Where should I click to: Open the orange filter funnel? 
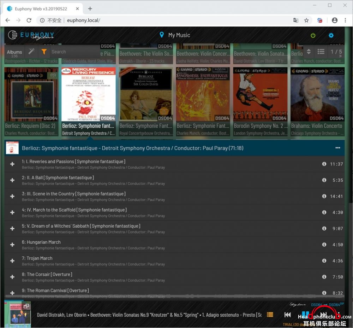coord(44,52)
